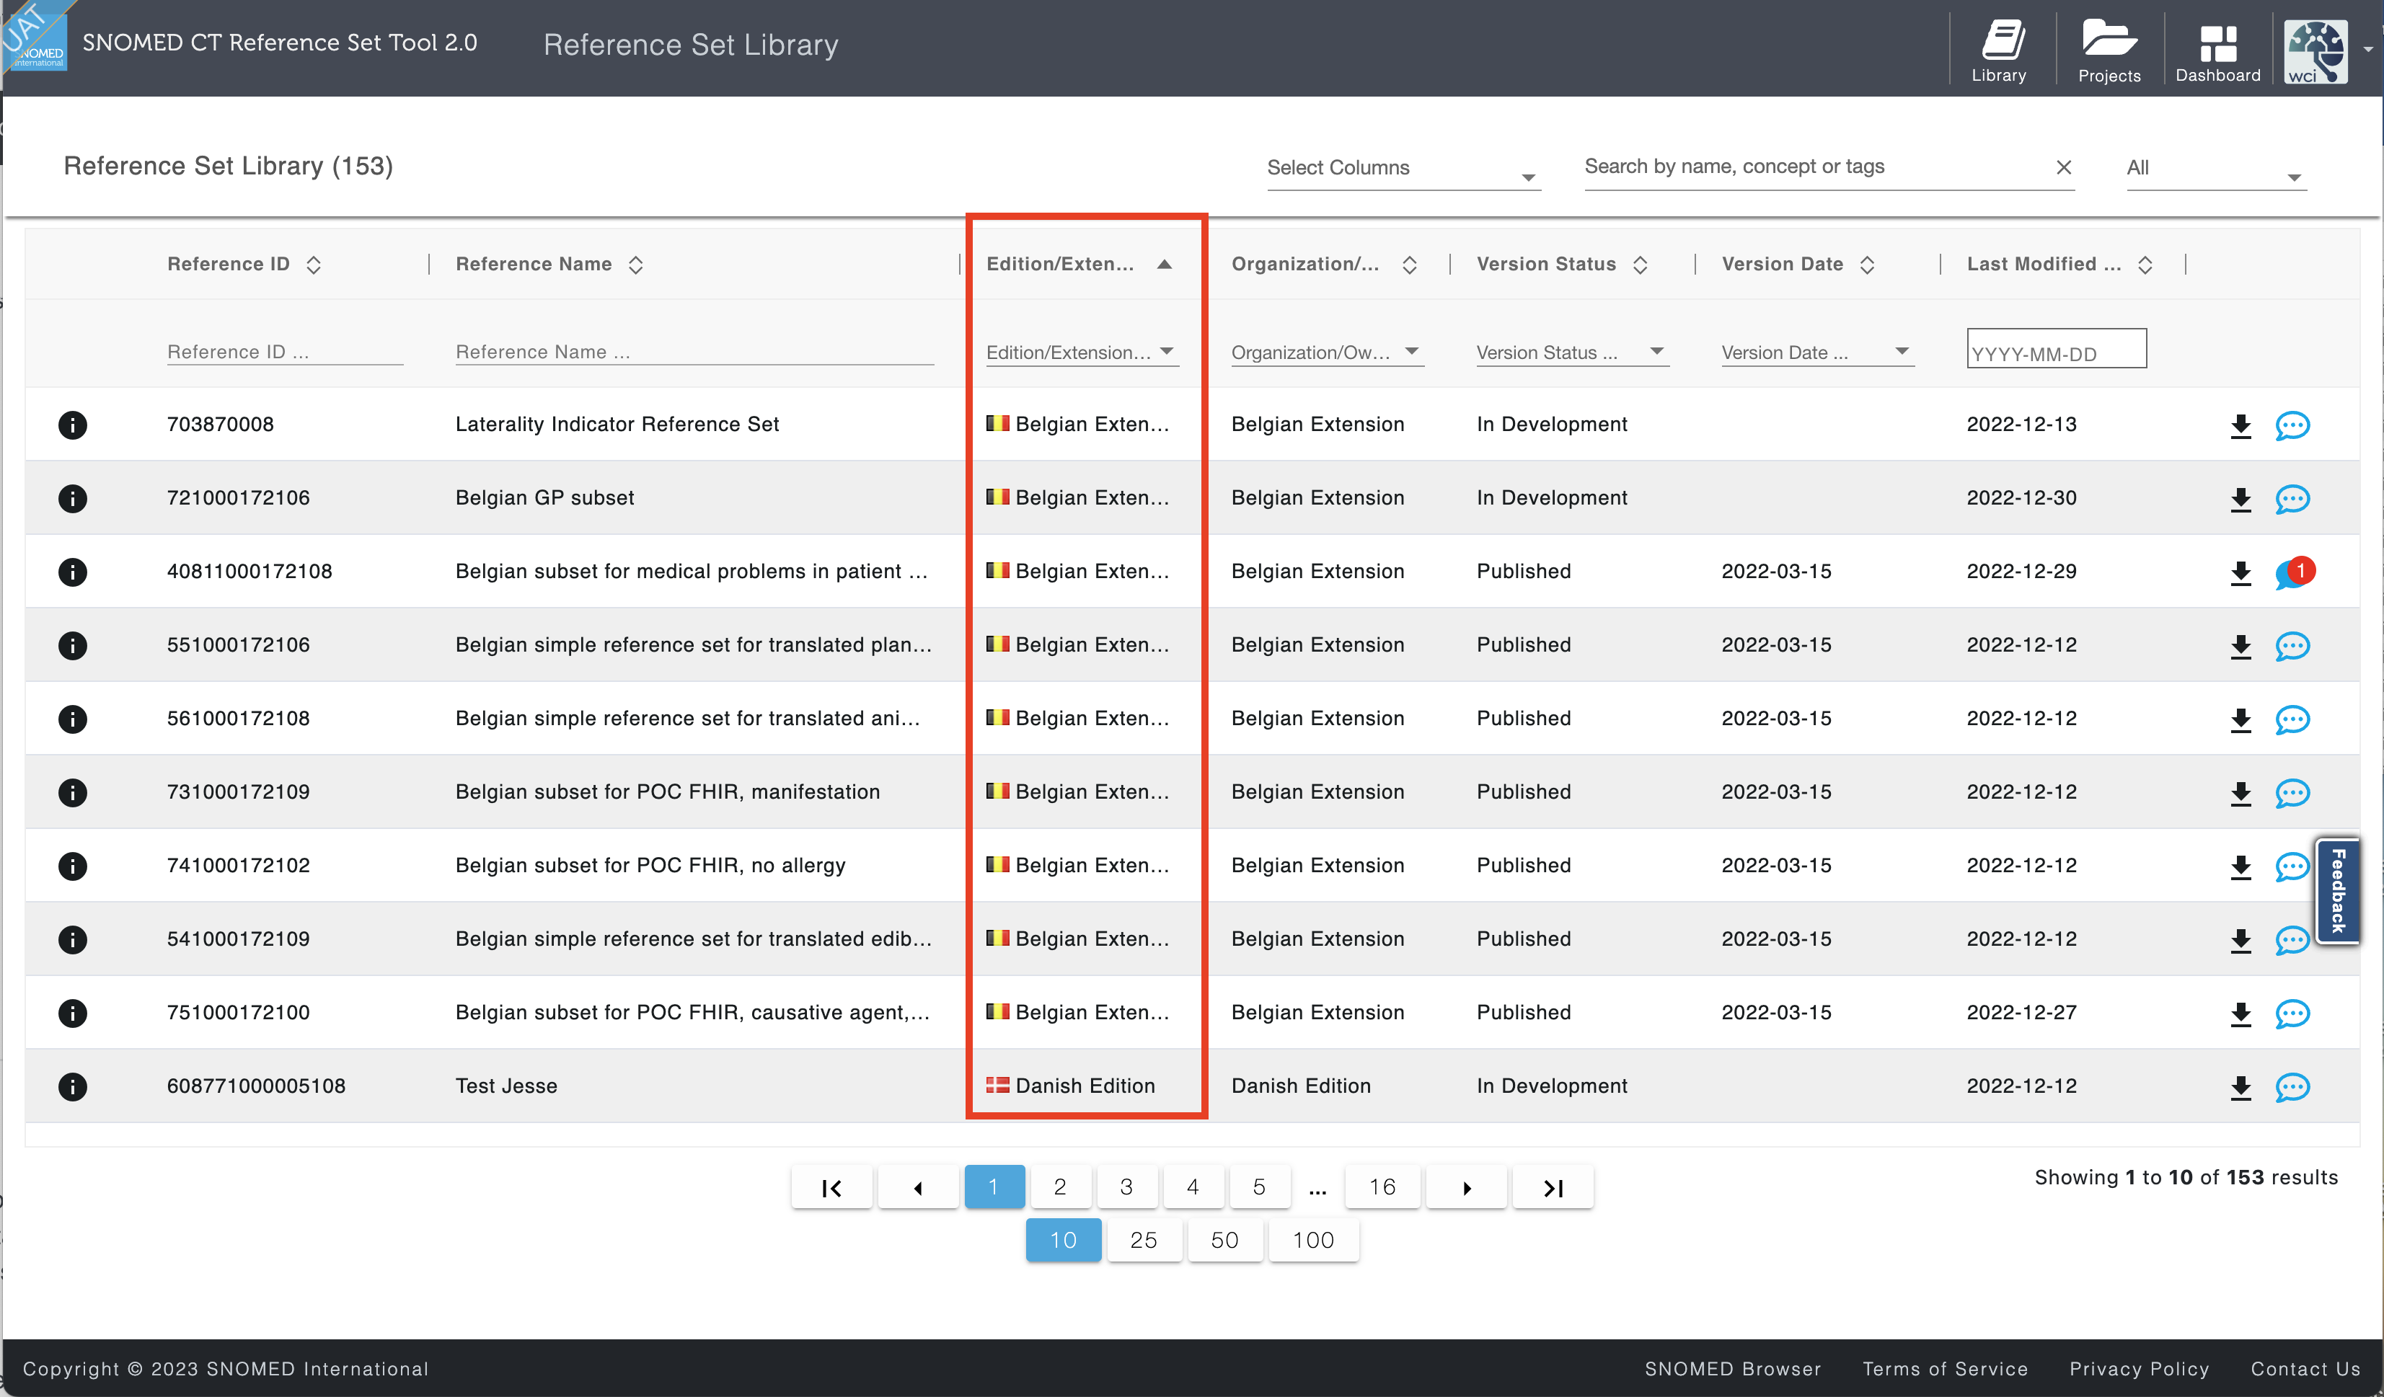Show 100 rows per page
Screen dimensions: 2384x1397
[1313, 1240]
